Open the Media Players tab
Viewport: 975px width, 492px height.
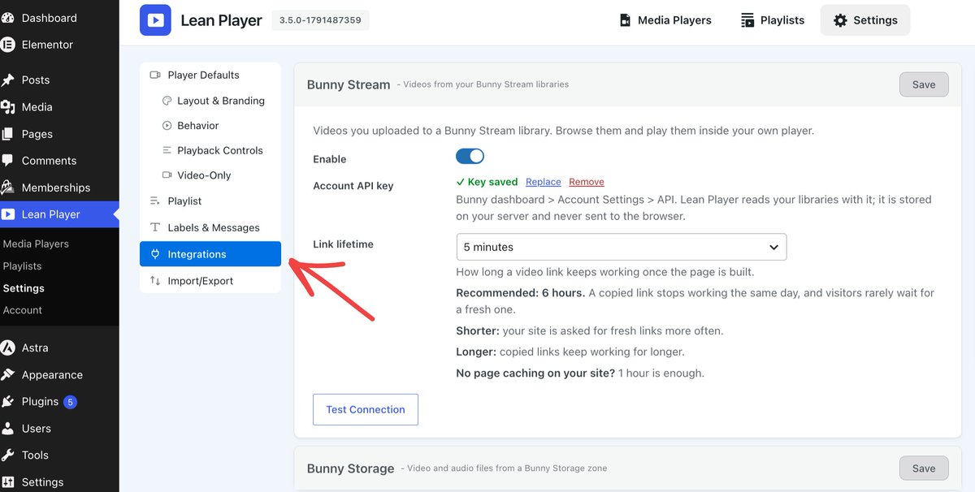665,20
